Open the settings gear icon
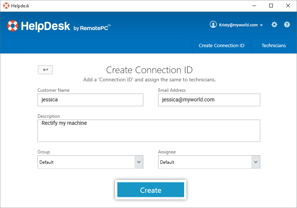The width and height of the screenshot is (297, 208). pos(274,25)
